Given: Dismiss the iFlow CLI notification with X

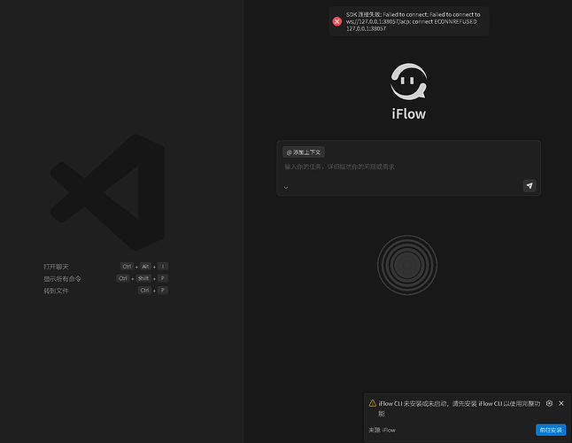Looking at the screenshot, I should [x=561, y=403].
